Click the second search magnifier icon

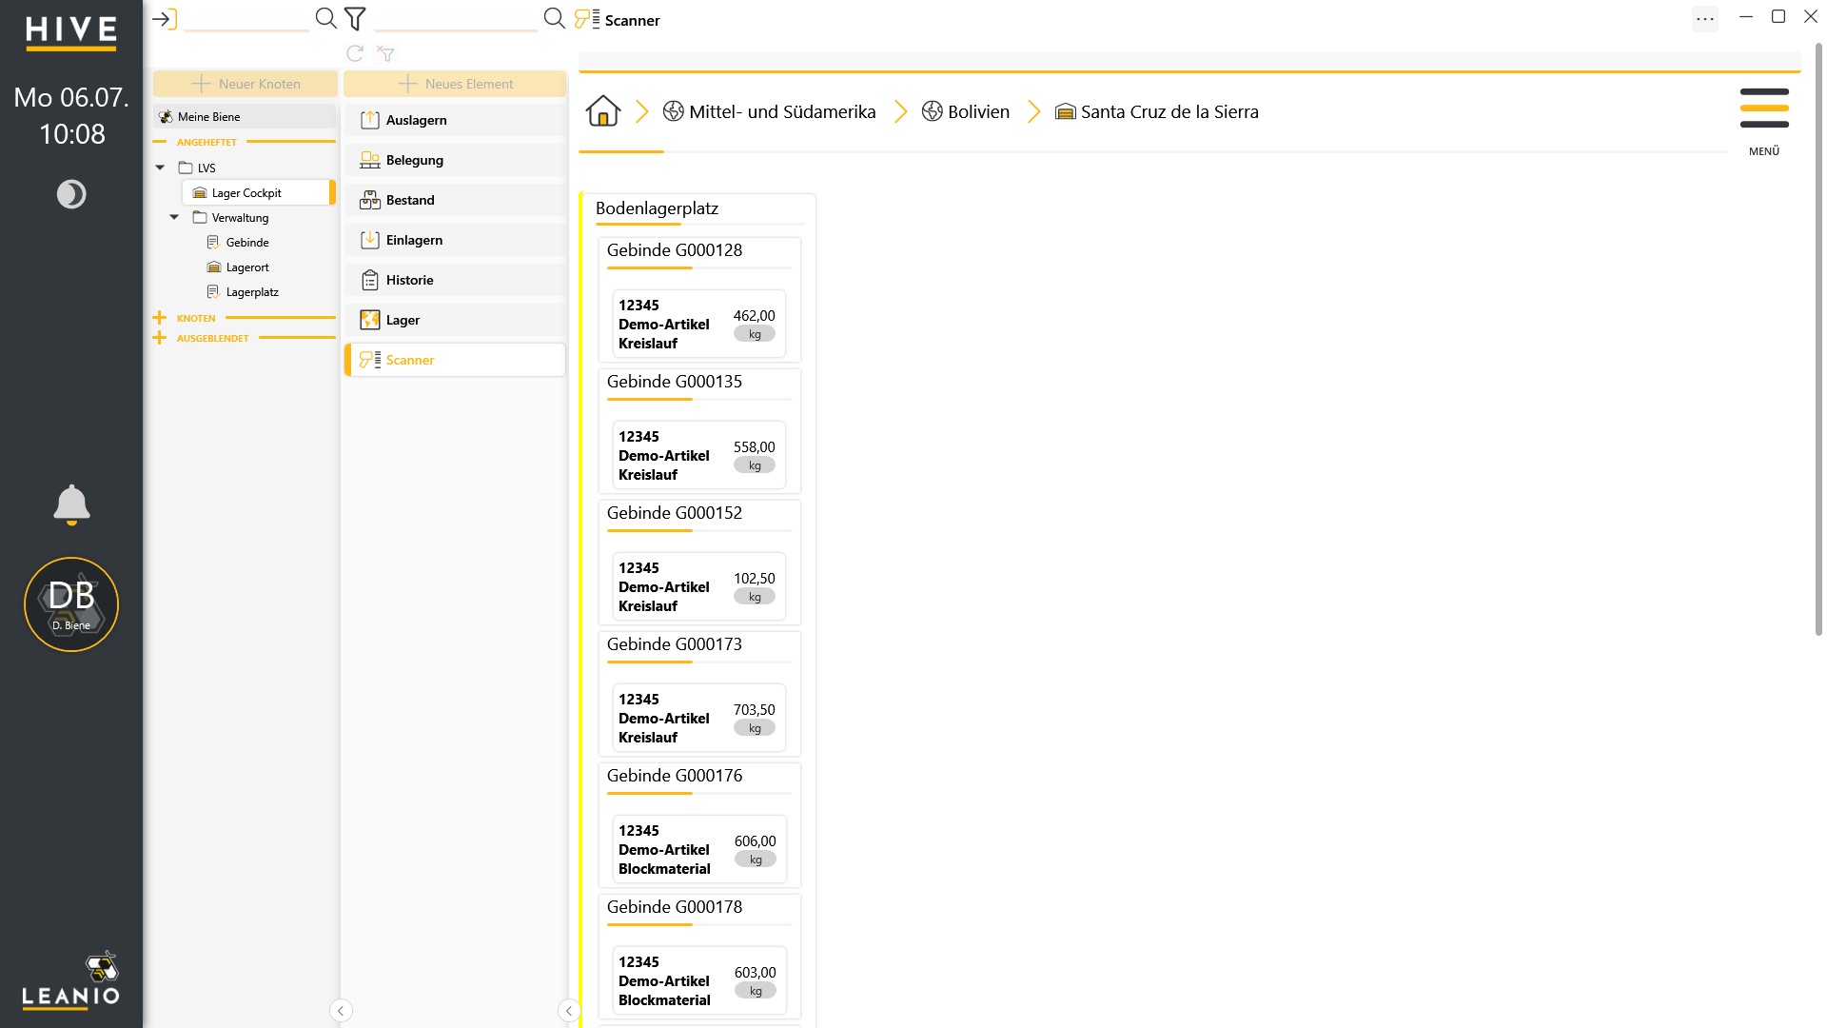coord(554,18)
